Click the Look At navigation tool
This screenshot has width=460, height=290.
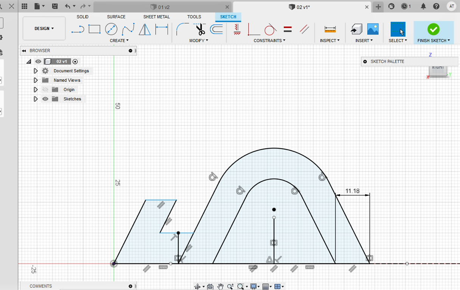tap(210, 287)
